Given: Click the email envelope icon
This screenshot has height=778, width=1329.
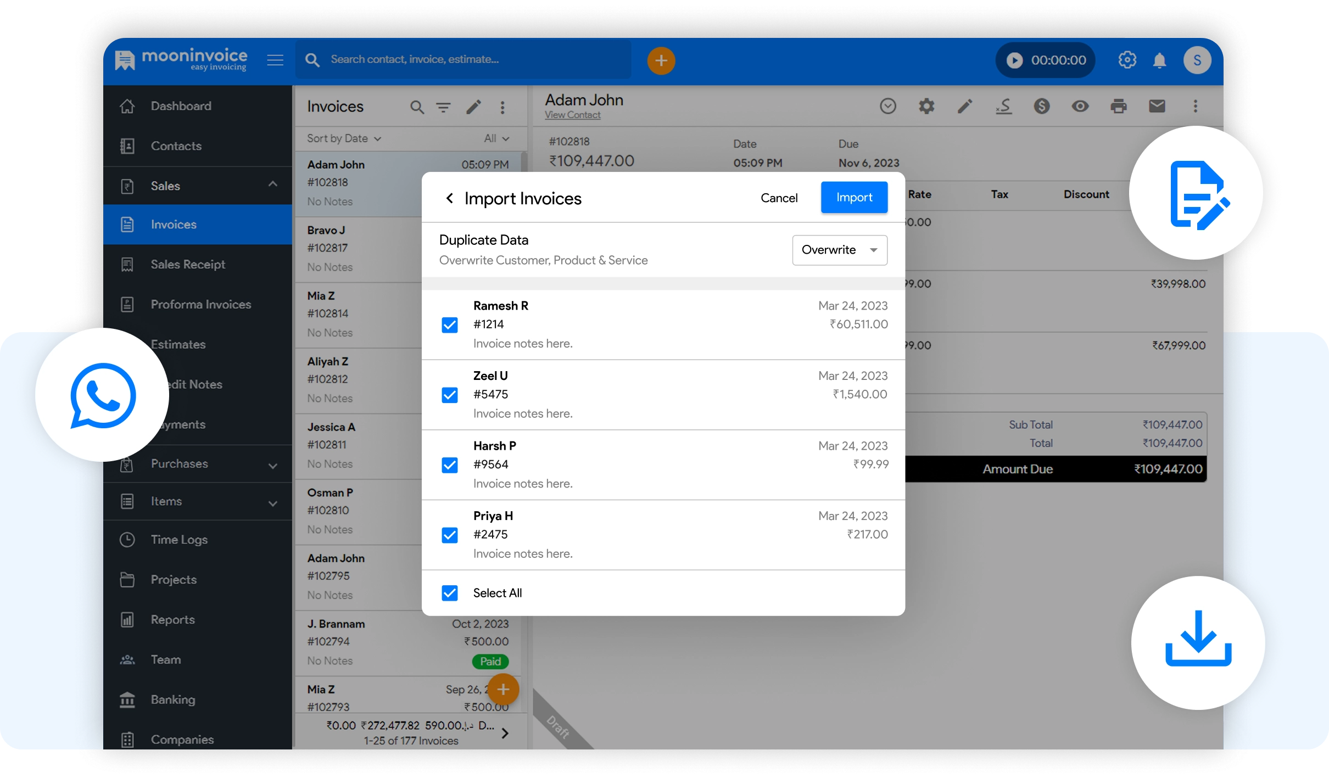Looking at the screenshot, I should [x=1157, y=106].
